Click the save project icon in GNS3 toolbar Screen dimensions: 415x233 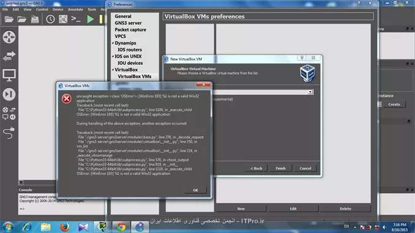35,19
